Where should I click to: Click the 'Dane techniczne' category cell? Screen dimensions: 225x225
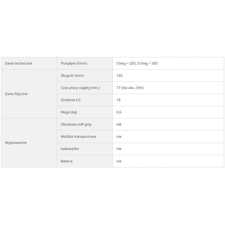point(19,63)
